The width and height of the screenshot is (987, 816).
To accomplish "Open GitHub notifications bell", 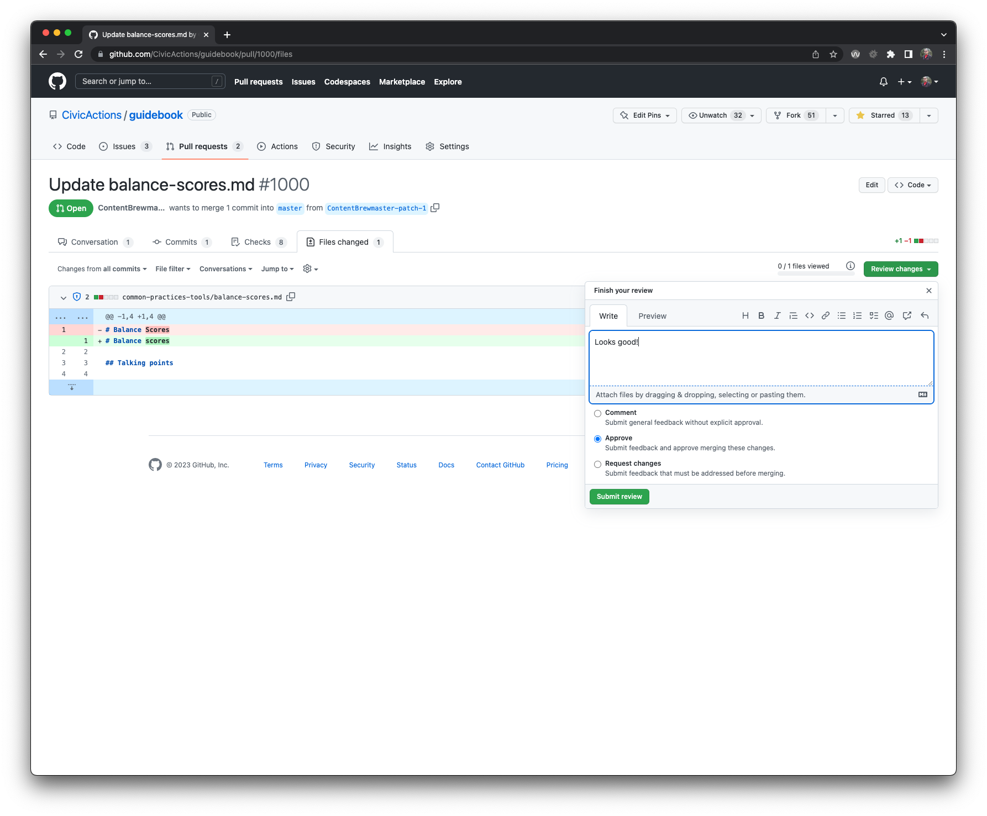I will (883, 81).
